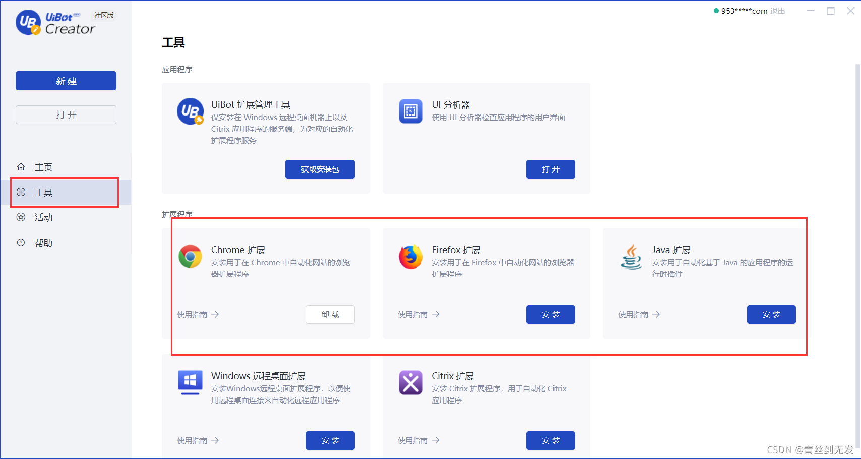Click the Chrome 扩展 title text

tap(238, 250)
